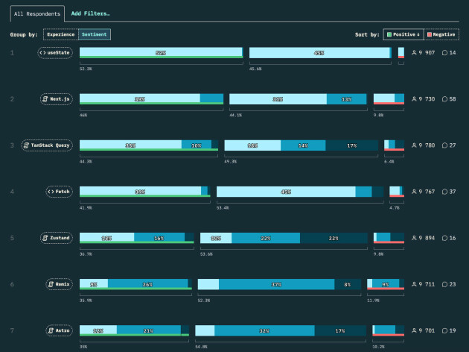Open the Fetch item label
The height and width of the screenshot is (352, 469).
[x=60, y=192]
